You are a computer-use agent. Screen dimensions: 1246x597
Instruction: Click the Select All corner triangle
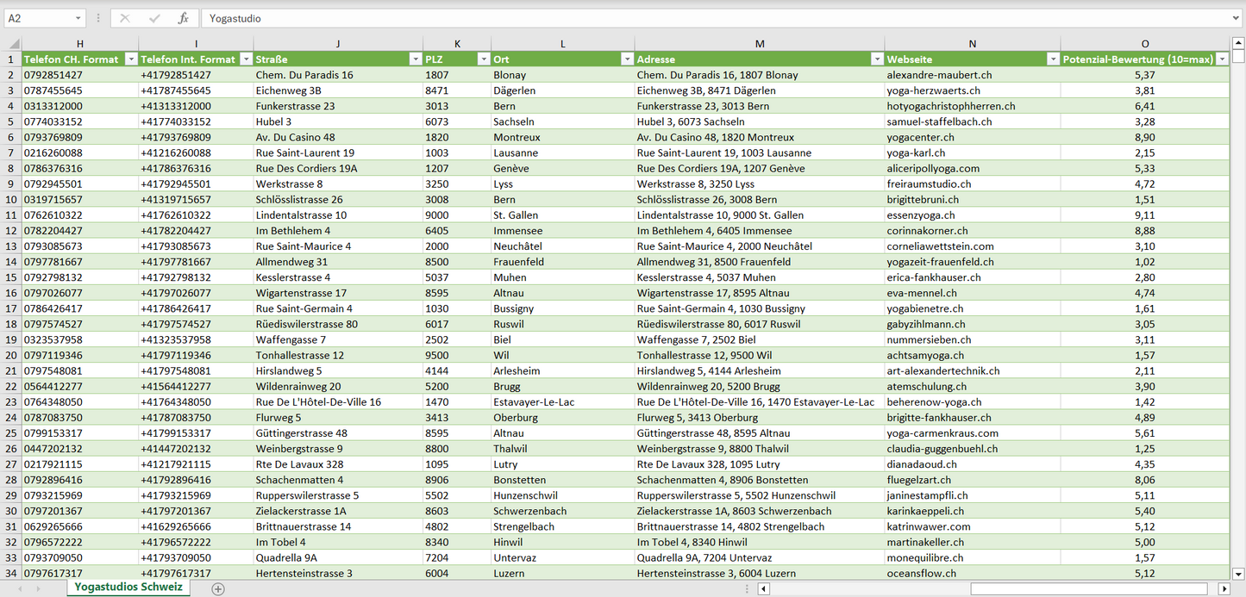(12, 44)
